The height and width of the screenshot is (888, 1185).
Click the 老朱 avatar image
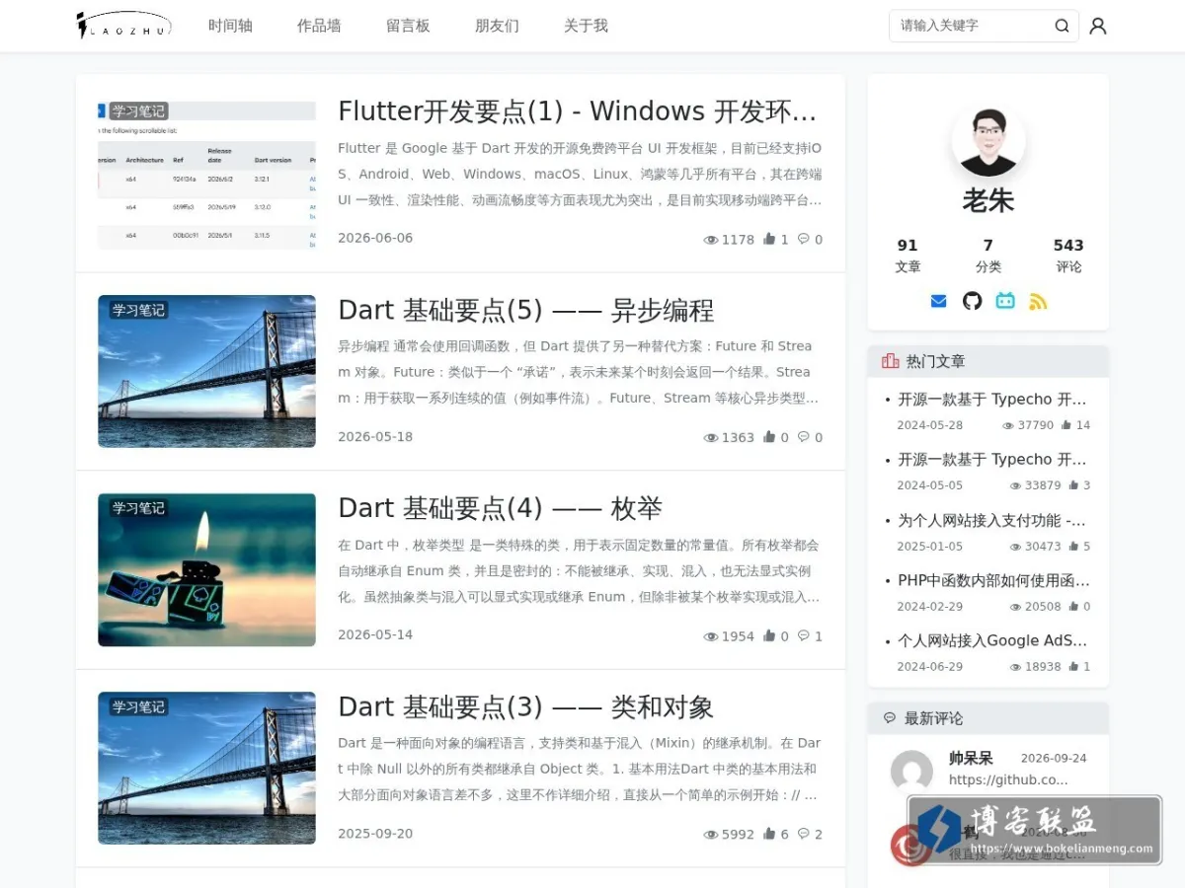pyautogui.click(x=987, y=140)
